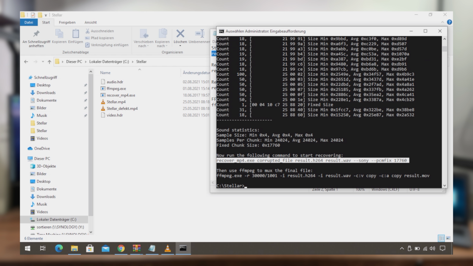Image resolution: width=473 pixels, height=266 pixels.
Task: Select the recover_mp4.exe file
Action: pyautogui.click(x=121, y=95)
